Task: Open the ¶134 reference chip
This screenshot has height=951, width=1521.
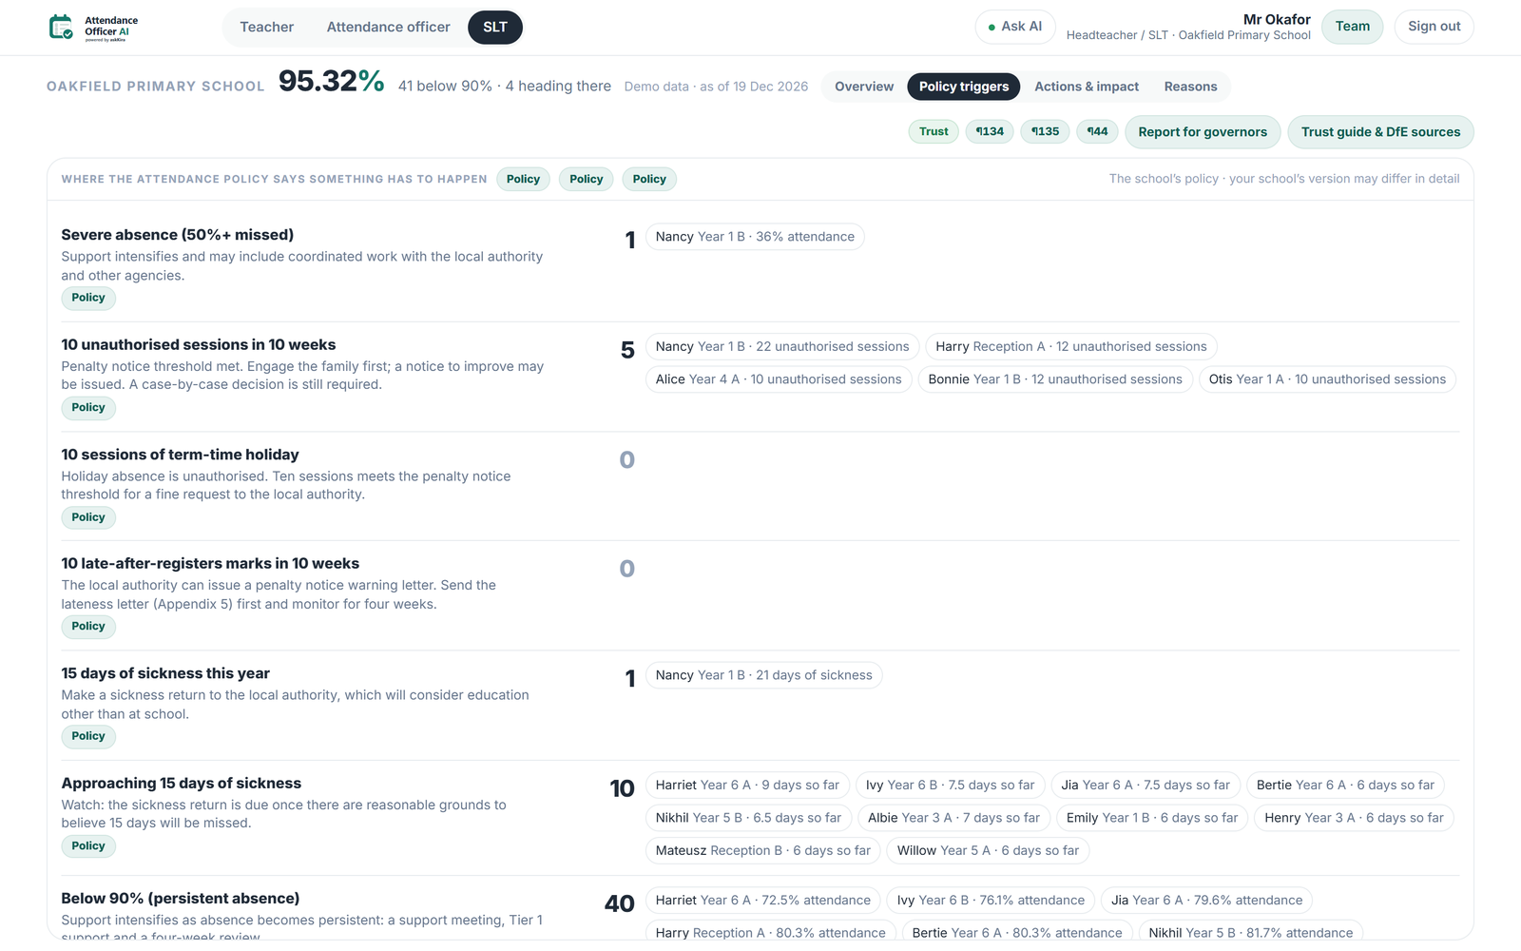Action: pyautogui.click(x=990, y=131)
